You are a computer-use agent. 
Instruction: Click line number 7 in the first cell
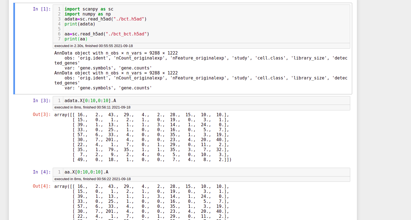coord(59,39)
